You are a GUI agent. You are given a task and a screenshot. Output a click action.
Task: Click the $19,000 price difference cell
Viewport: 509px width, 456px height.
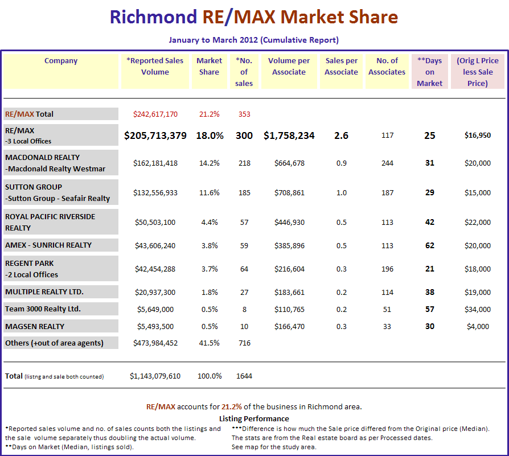[x=478, y=293]
